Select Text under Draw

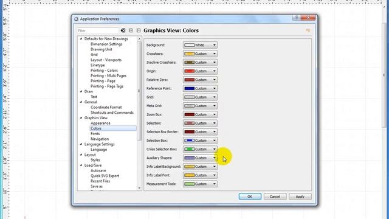point(94,97)
